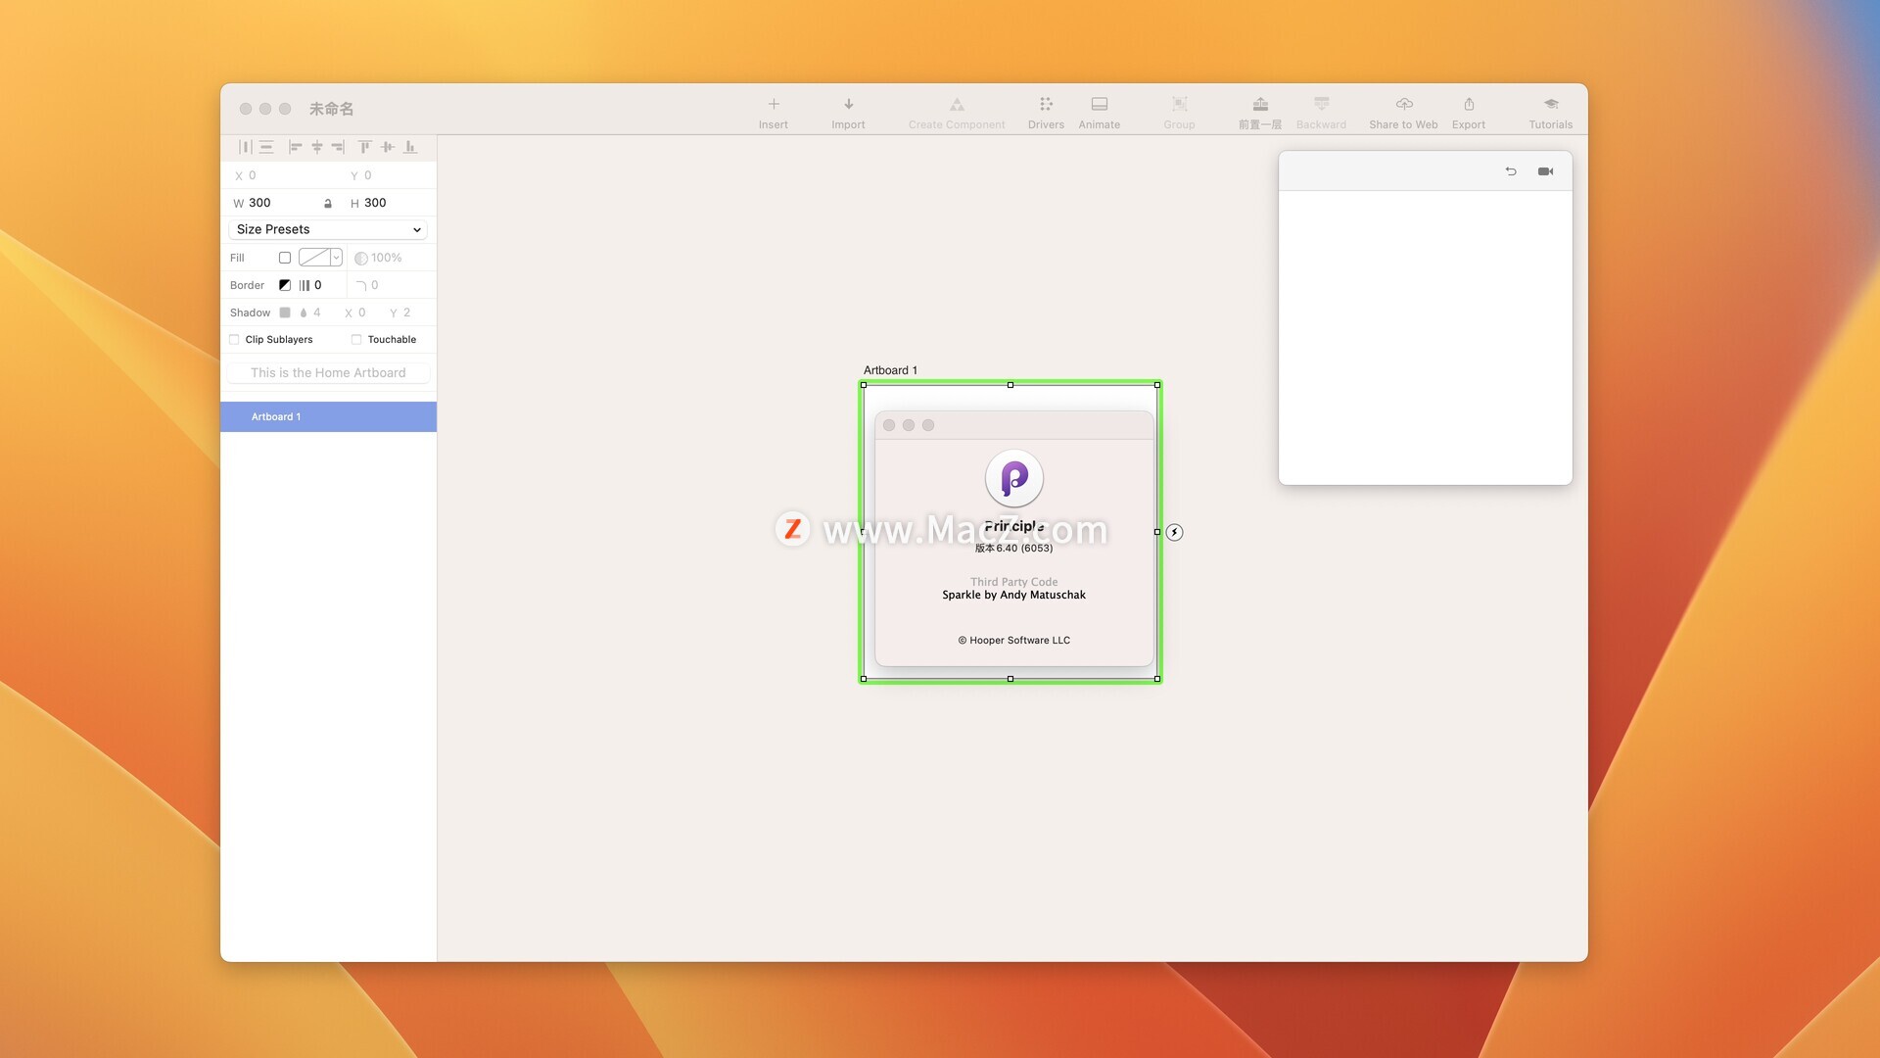The width and height of the screenshot is (1880, 1058).
Task: Toggle the aspect ratio lock between W and H
Action: point(328,204)
